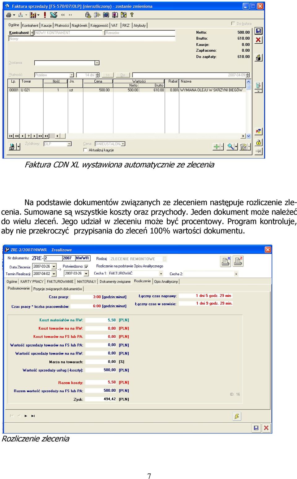Open the VAT tab
Image resolution: width=297 pixels, height=479 pixels.
[x=114, y=25]
